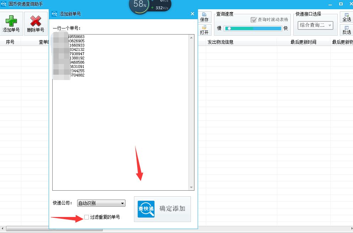353x233 pixels.
Task: Click the app logo in the 添加新单号 dialog
Action: coord(54,14)
